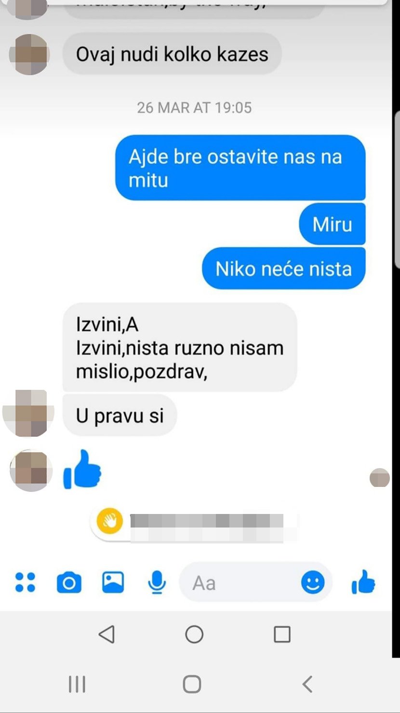Select the received thumbs-up sticker message

pyautogui.click(x=82, y=469)
